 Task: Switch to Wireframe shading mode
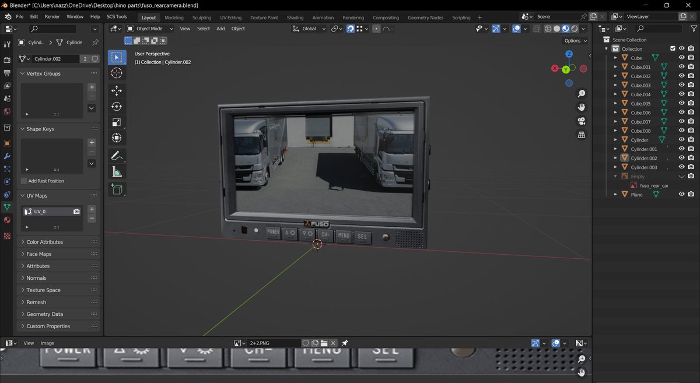pos(548,29)
